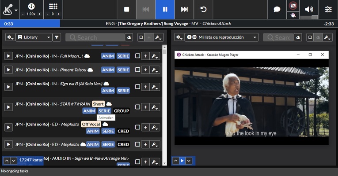Add Piment Taisou to the playlist
The width and height of the screenshot is (338, 176).
pyautogui.click(x=145, y=70)
